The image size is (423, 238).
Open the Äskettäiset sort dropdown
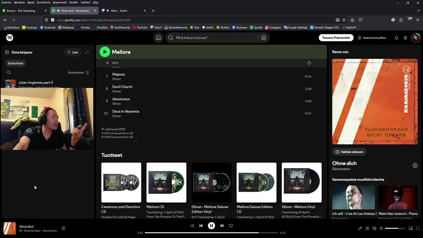78,72
